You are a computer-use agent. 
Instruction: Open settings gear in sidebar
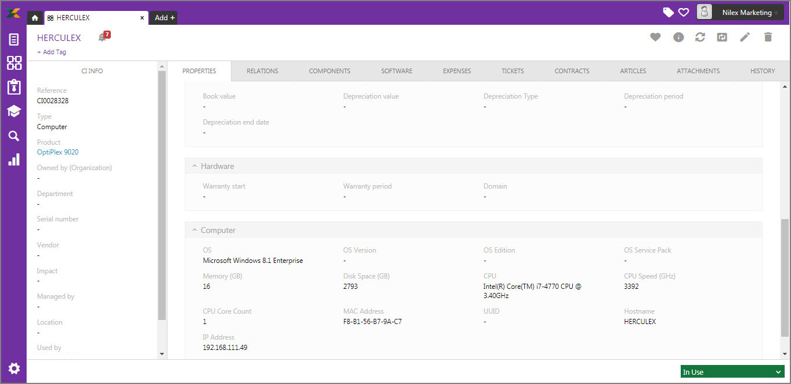[x=14, y=368]
